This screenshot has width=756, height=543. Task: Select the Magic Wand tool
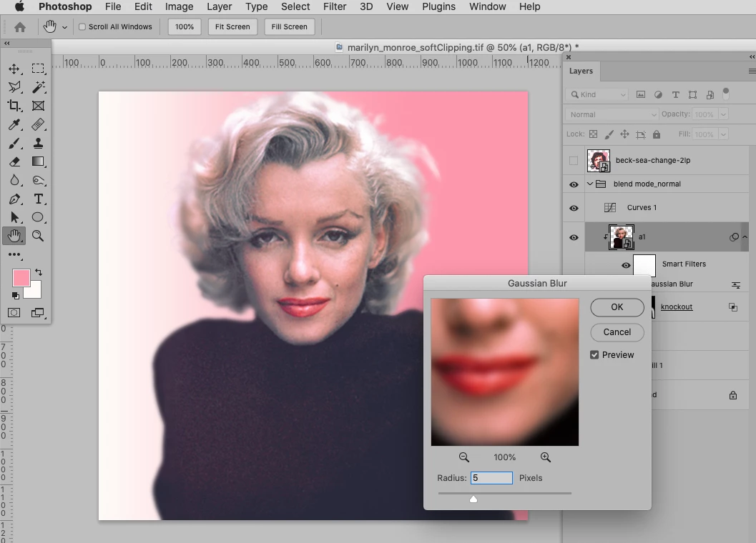pos(38,87)
